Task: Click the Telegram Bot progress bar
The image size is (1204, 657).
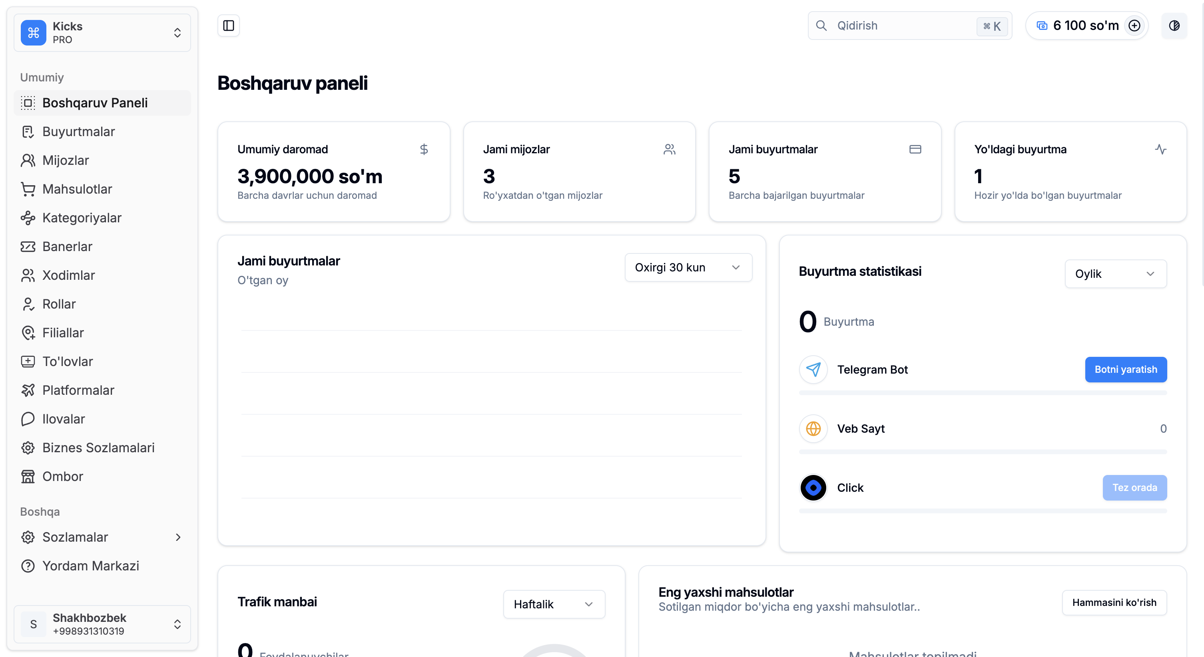Action: click(983, 393)
